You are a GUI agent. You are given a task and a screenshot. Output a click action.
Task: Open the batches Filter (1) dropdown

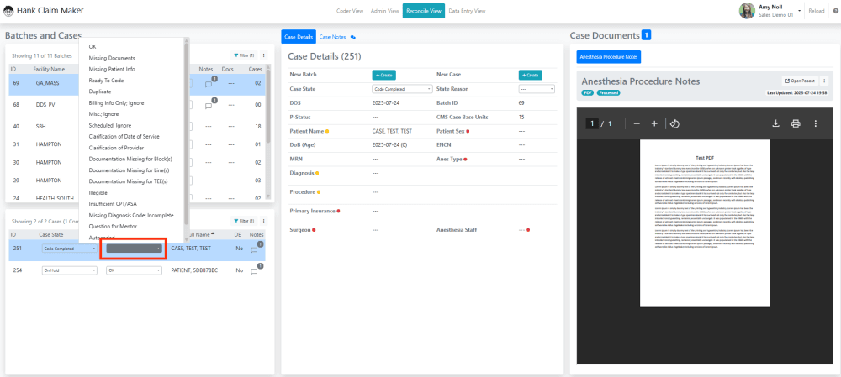[x=244, y=55]
